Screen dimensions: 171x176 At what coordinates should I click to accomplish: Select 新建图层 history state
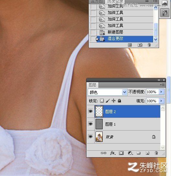tap(125, 32)
